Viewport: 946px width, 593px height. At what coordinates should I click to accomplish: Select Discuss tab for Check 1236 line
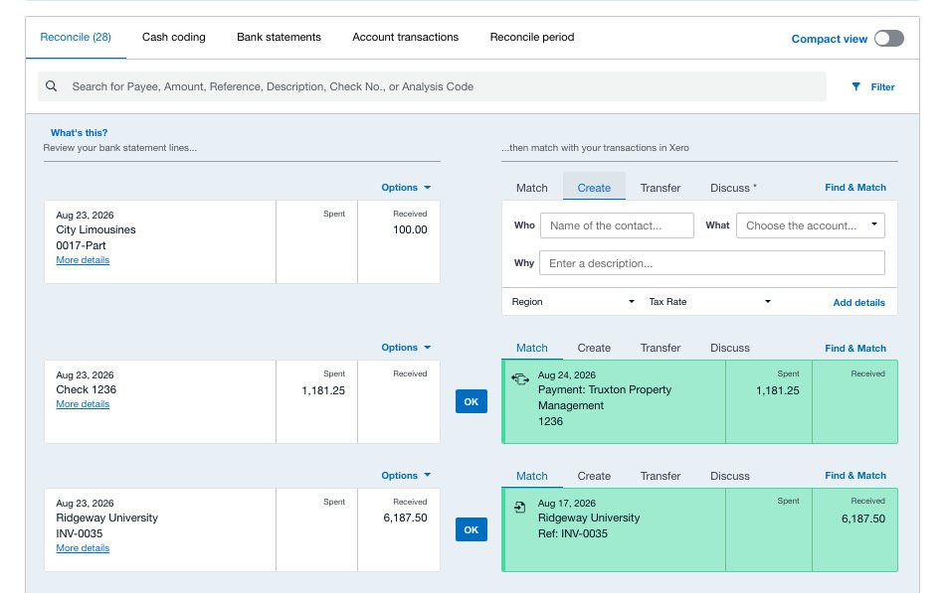pyautogui.click(x=729, y=348)
